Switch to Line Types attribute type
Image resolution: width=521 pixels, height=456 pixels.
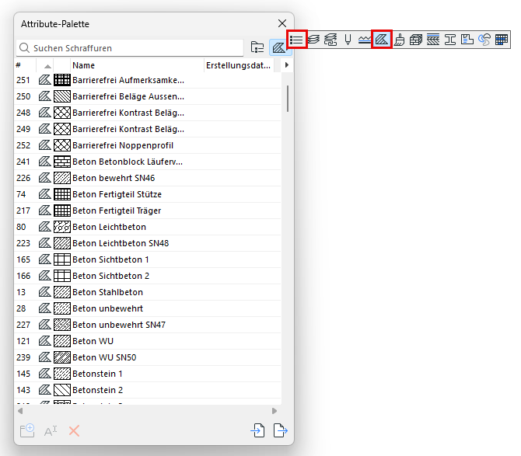click(365, 40)
